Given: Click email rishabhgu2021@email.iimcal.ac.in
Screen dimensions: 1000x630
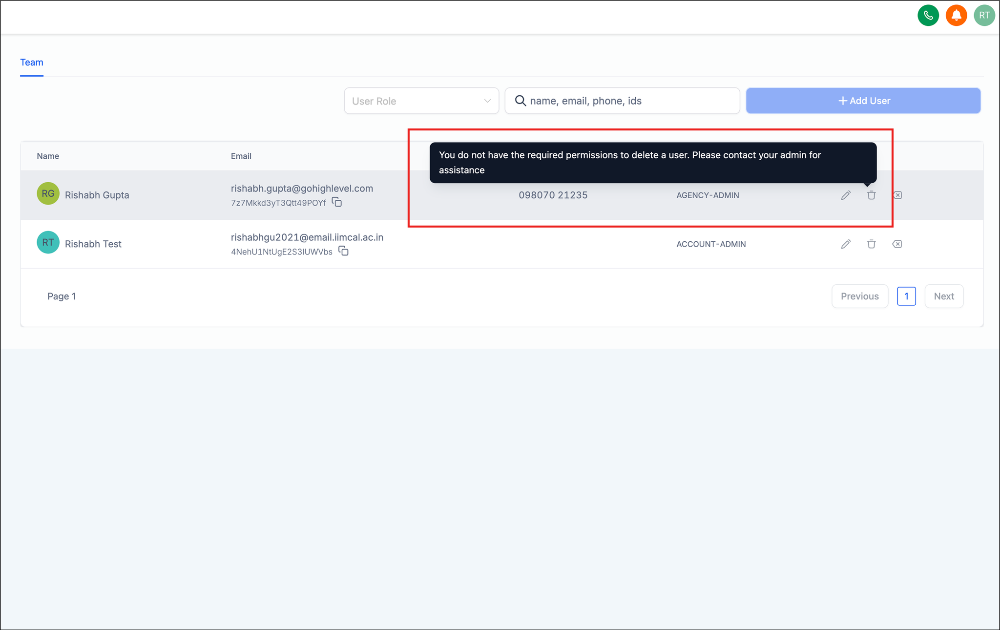Looking at the screenshot, I should pyautogui.click(x=307, y=237).
